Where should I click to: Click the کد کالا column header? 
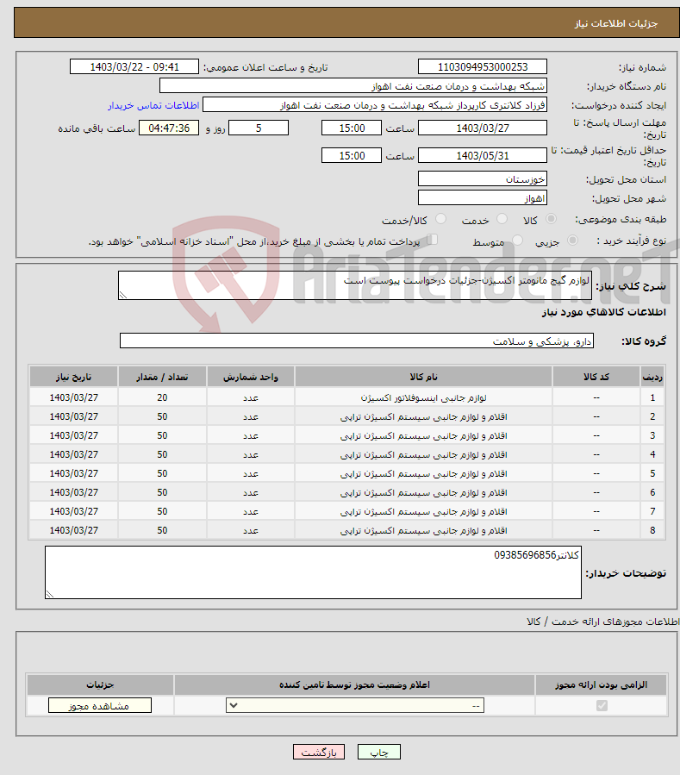click(596, 377)
